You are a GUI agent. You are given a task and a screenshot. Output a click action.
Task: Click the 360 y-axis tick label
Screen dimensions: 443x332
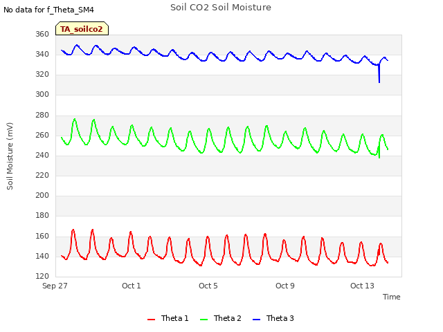[42, 34]
